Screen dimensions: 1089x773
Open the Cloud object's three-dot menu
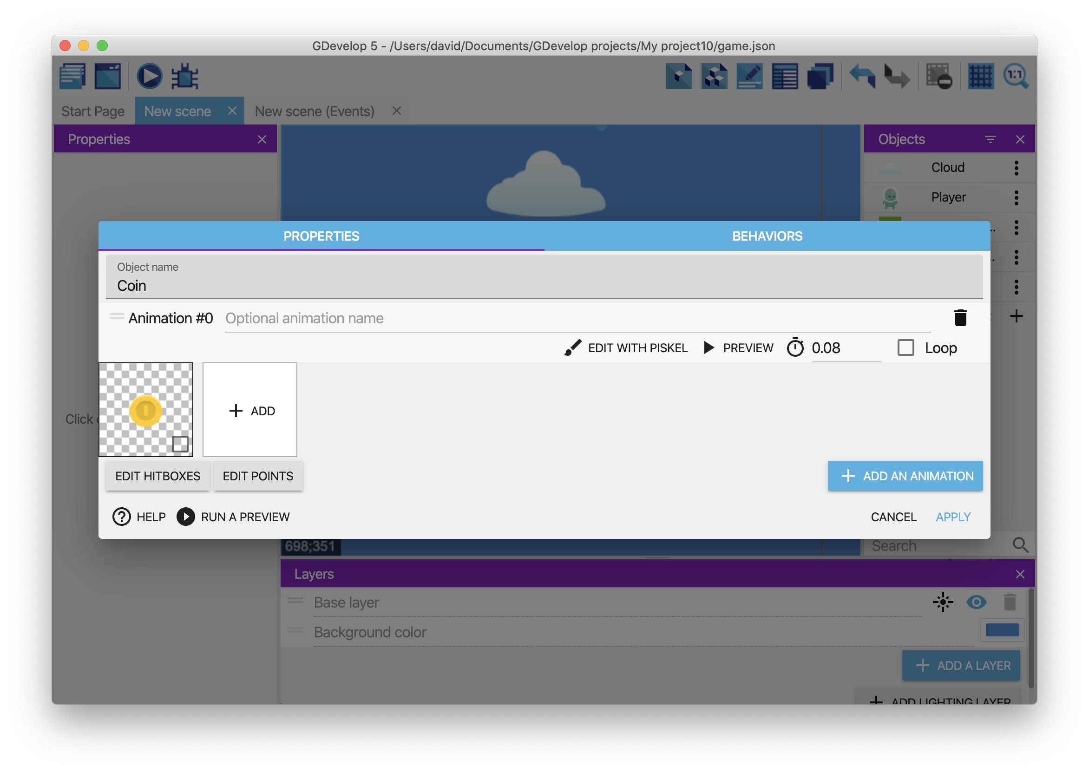coord(1016,168)
